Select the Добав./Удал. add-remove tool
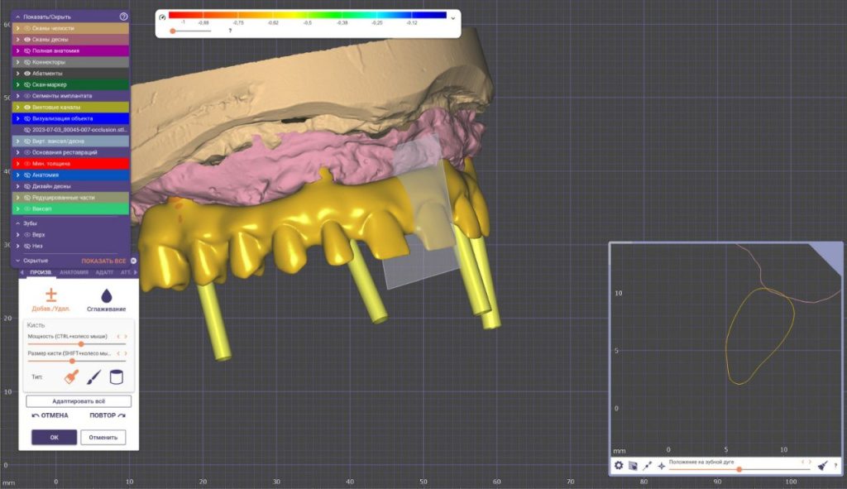Screen dimensions: 847x489 pos(50,300)
